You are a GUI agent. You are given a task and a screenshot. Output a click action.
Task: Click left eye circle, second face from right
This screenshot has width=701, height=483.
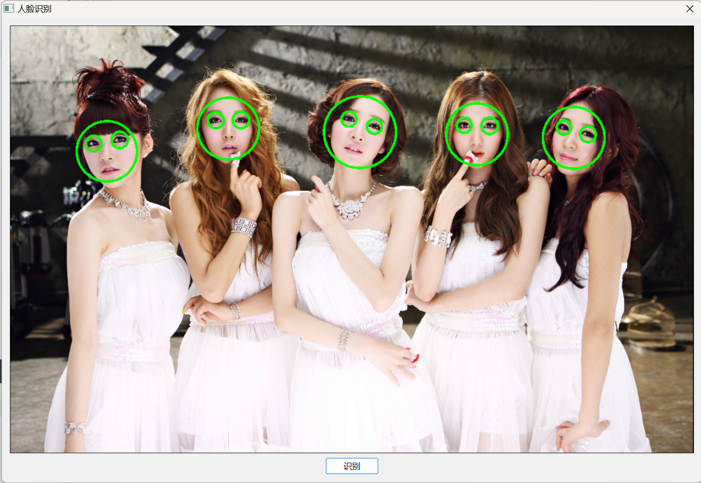(464, 125)
